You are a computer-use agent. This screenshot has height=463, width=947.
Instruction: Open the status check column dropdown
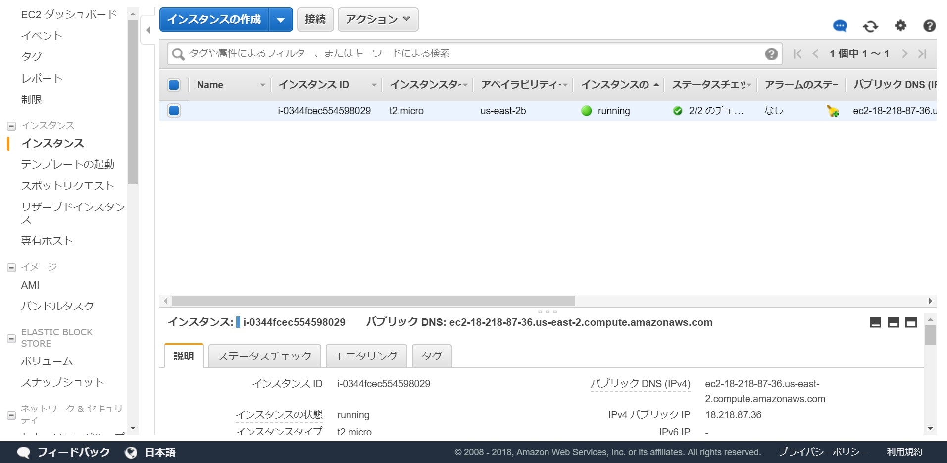[x=749, y=85]
